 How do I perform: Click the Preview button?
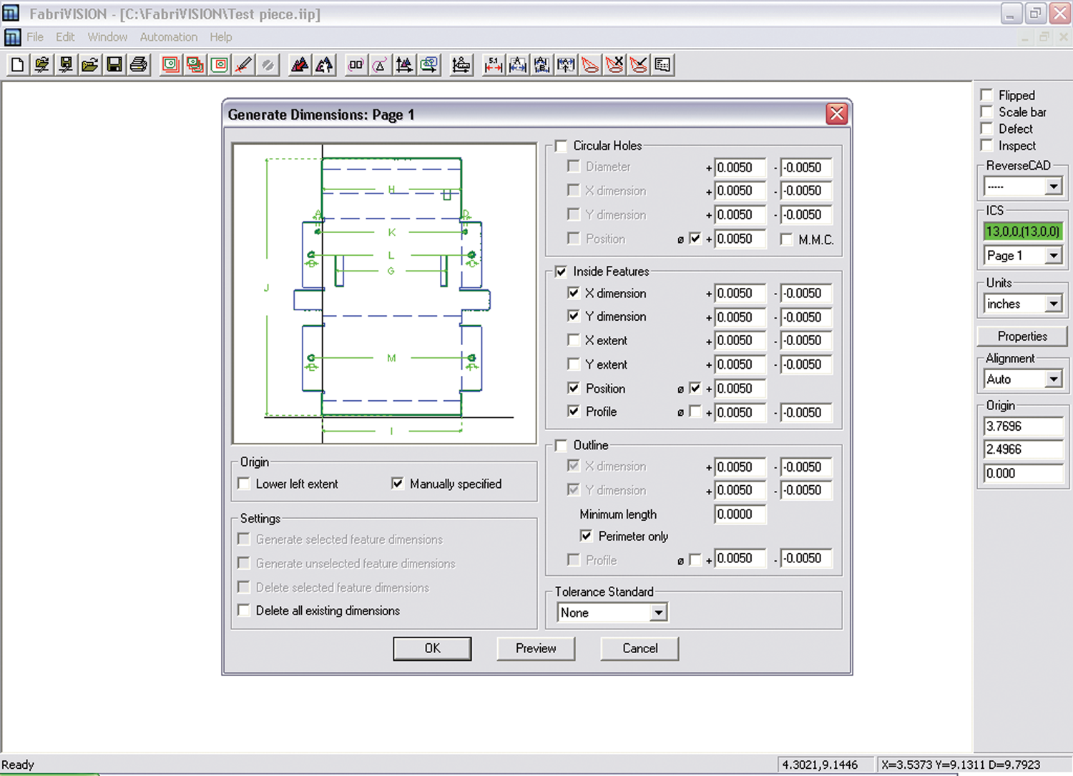[x=536, y=648]
